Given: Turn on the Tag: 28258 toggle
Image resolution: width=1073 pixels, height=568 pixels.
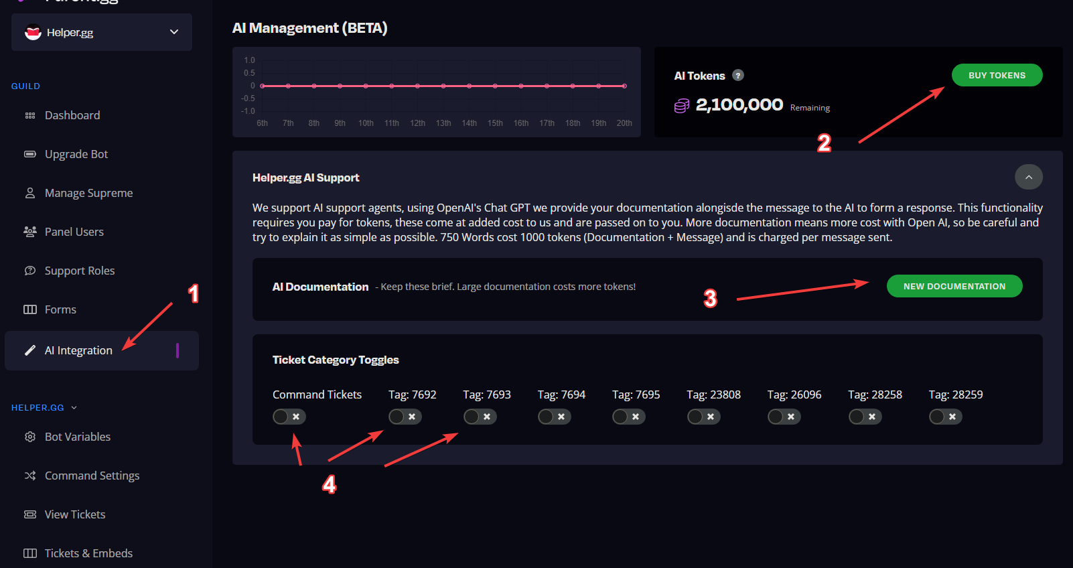Looking at the screenshot, I should [x=865, y=417].
